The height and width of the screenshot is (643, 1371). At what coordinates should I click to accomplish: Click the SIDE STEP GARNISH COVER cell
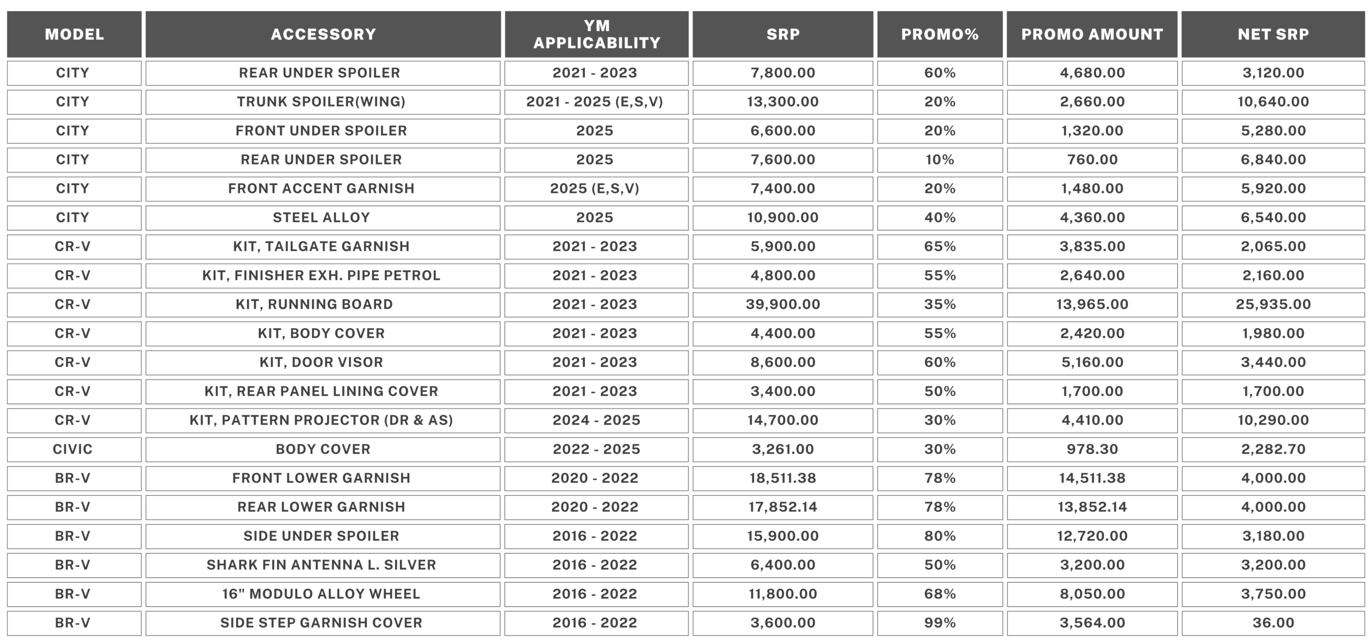coord(323,623)
